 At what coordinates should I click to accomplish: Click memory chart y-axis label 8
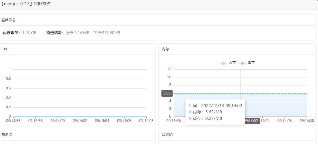(x=170, y=85)
